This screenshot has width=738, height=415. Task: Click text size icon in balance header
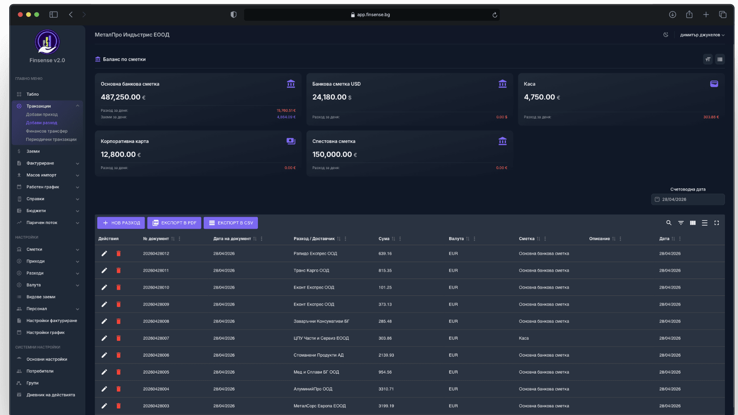[x=708, y=60]
